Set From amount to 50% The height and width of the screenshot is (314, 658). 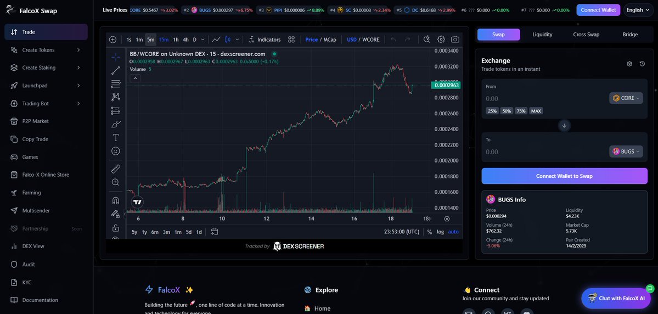point(507,111)
